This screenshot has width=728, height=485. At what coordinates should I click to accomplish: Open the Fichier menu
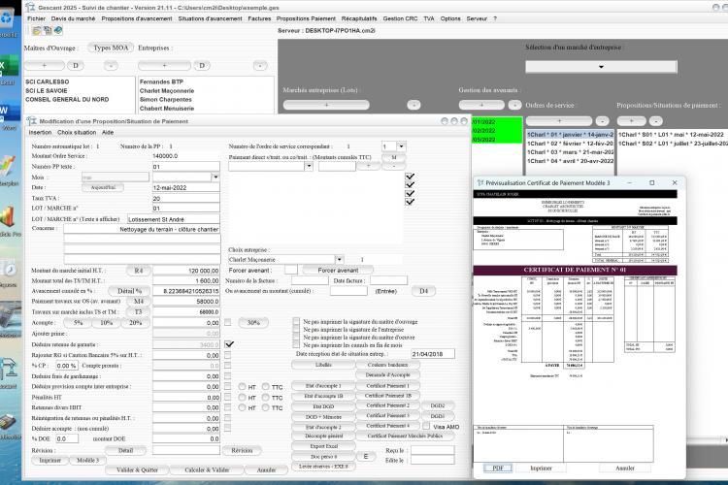point(36,18)
